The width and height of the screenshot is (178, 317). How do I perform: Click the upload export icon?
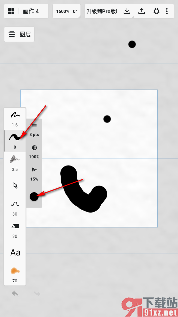pyautogui.click(x=142, y=11)
